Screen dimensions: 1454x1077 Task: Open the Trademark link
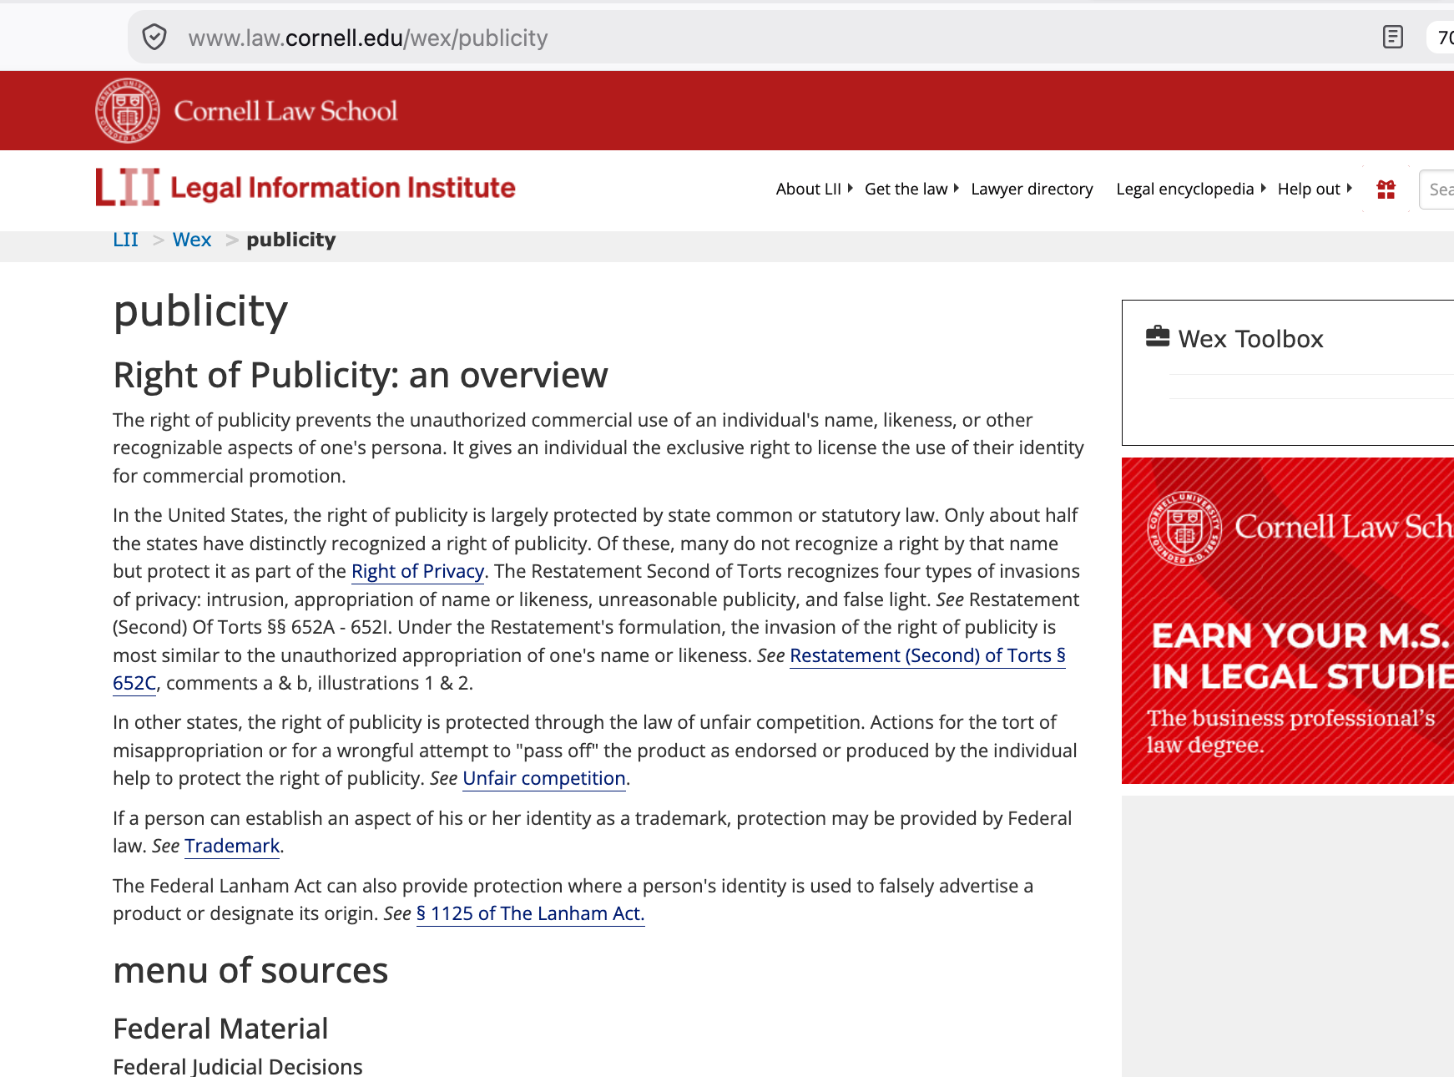click(232, 846)
